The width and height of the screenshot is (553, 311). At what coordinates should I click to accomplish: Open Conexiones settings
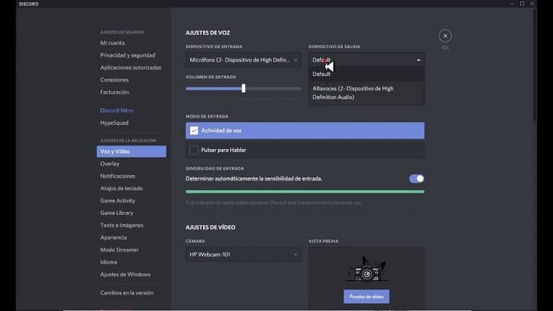click(x=115, y=80)
